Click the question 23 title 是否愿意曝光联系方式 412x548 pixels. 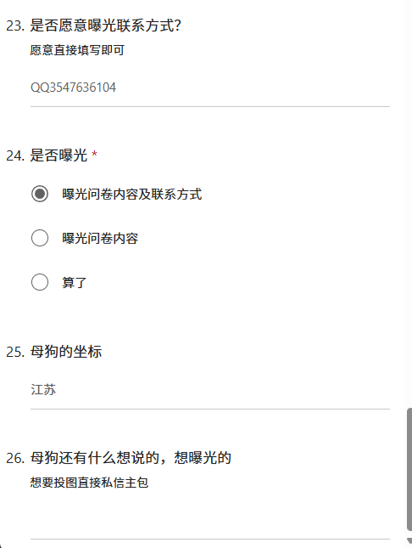[x=105, y=25]
